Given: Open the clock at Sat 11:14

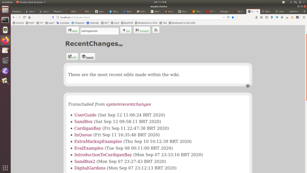Looking at the screenshot, I should [160, 2].
